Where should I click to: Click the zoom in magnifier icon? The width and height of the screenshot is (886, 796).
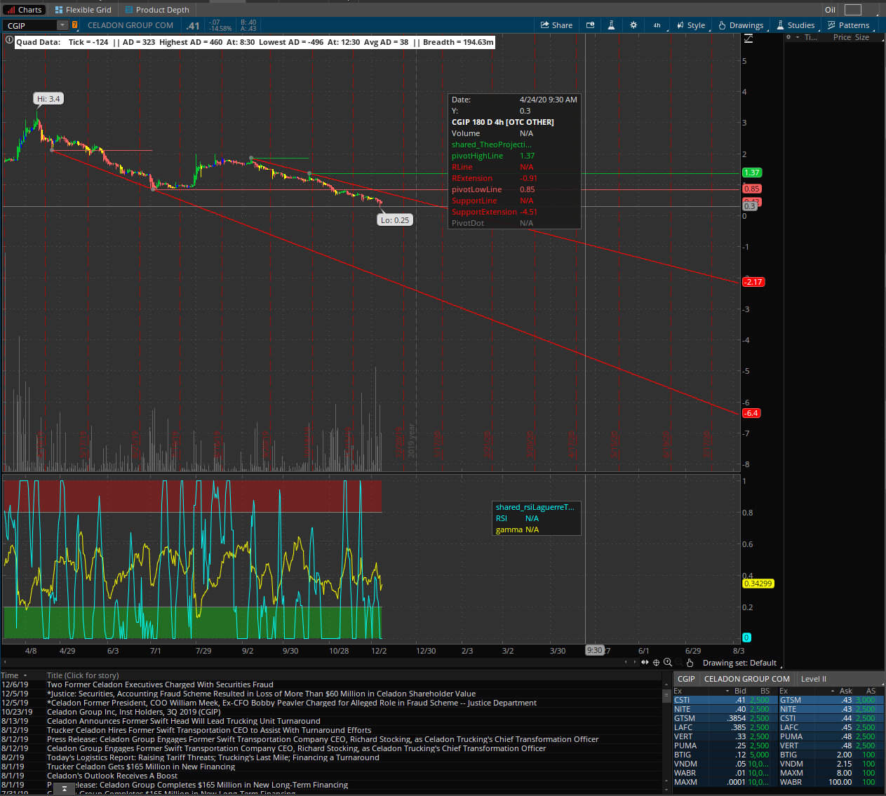[x=668, y=663]
